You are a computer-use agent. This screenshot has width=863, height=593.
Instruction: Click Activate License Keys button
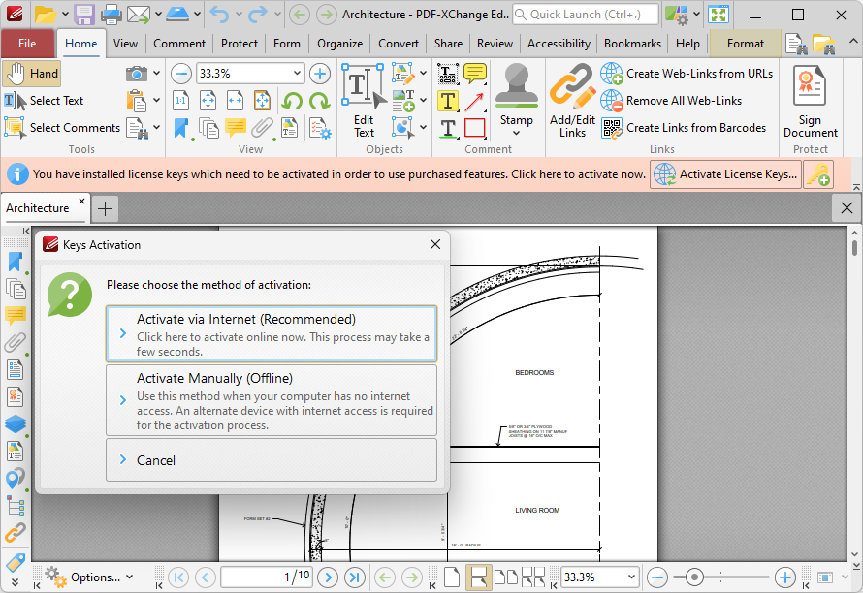tap(725, 174)
